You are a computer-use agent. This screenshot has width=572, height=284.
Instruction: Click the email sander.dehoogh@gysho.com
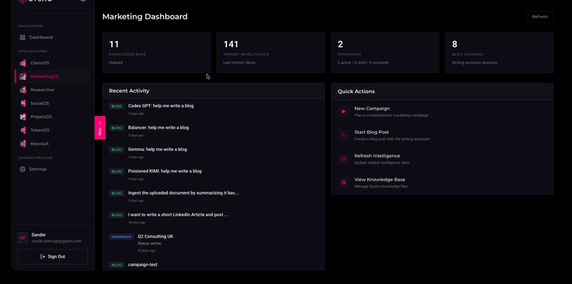(x=57, y=241)
